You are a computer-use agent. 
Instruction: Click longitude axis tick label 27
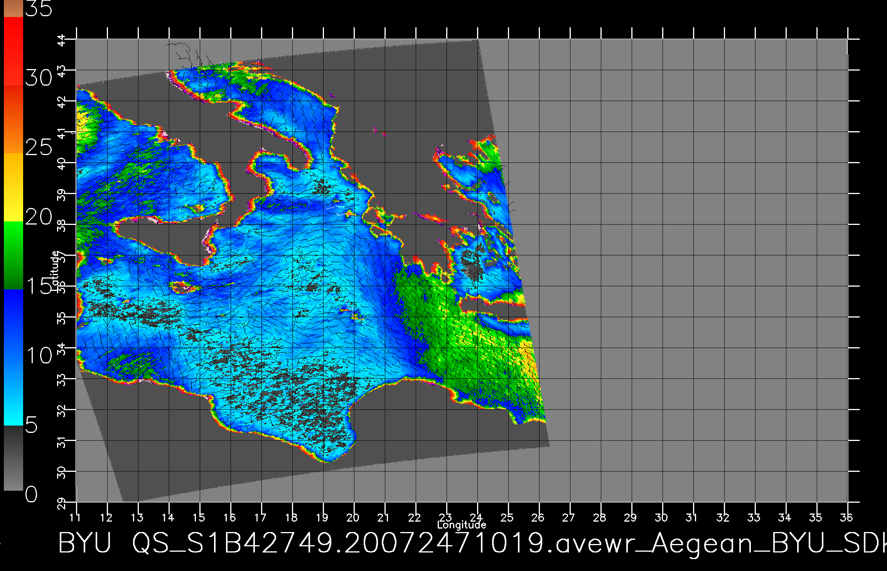(x=569, y=517)
